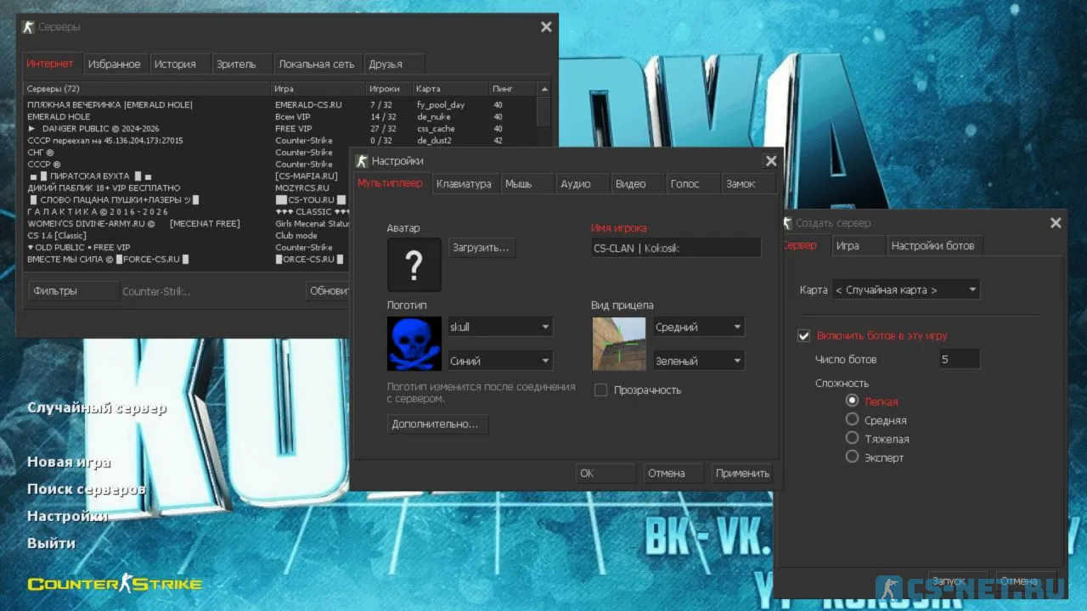
Task: Open the Избранное servers tab
Action: tap(114, 64)
